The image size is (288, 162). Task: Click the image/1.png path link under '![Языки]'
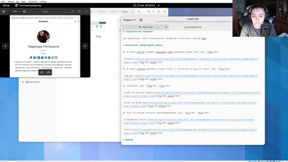pos(190,60)
